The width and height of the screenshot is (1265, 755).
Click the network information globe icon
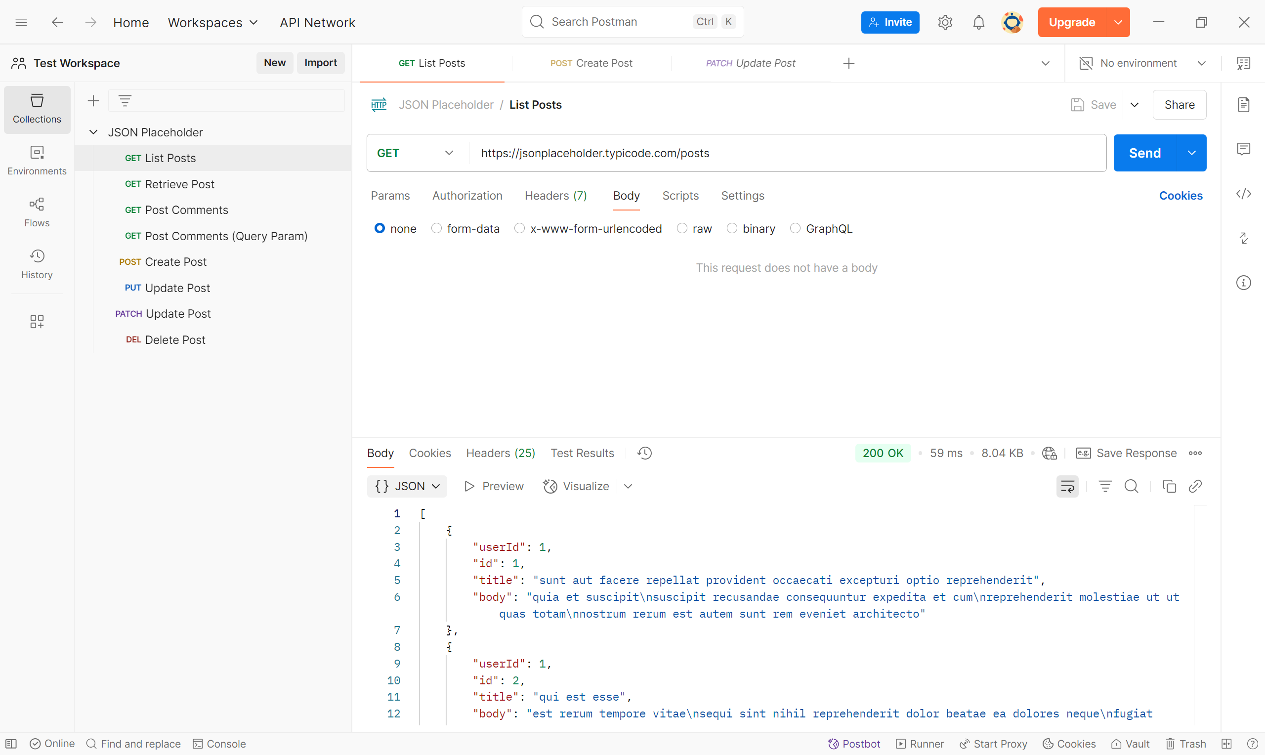click(1050, 453)
